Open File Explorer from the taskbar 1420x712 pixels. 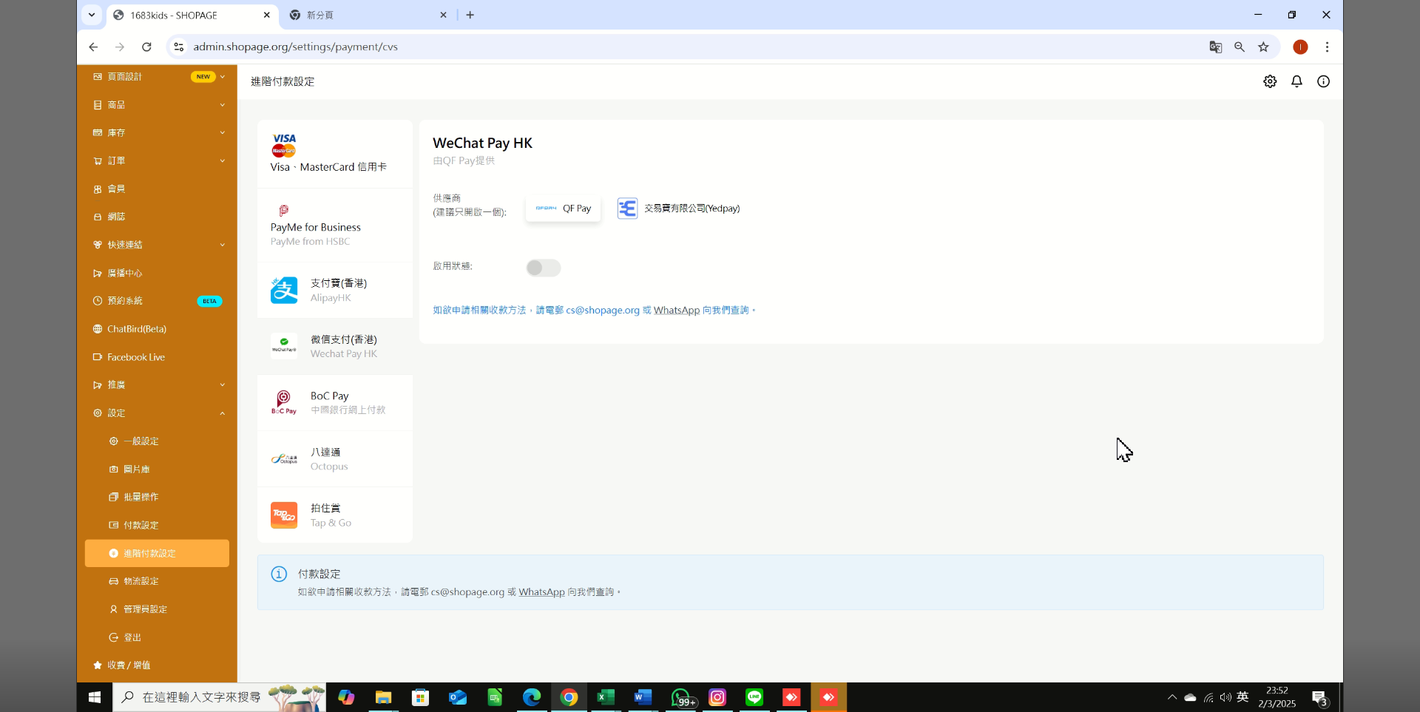pyautogui.click(x=383, y=697)
